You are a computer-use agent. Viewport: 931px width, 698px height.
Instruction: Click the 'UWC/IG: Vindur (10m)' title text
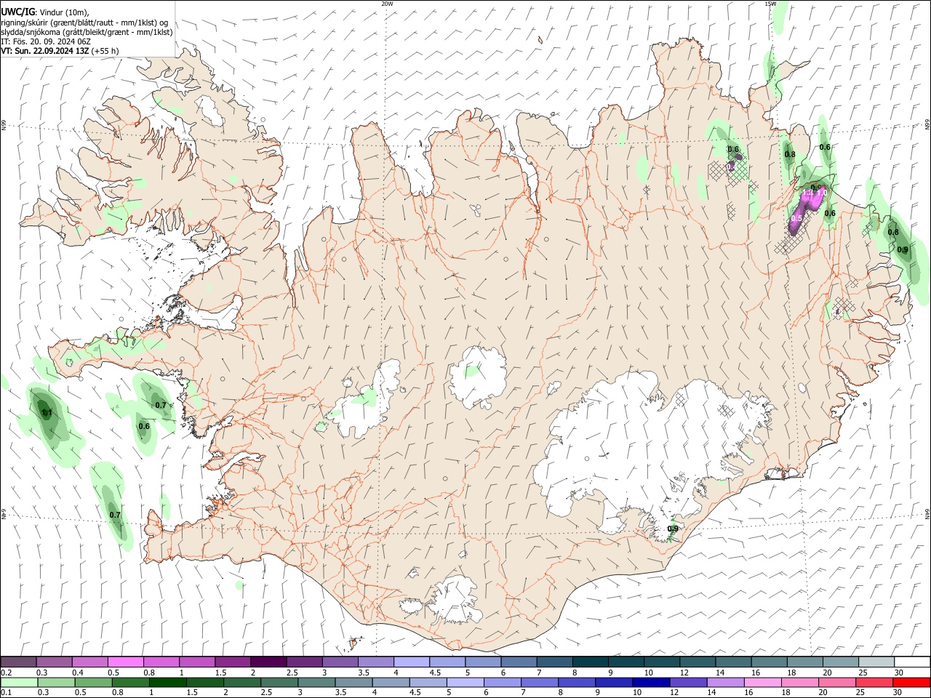point(44,12)
